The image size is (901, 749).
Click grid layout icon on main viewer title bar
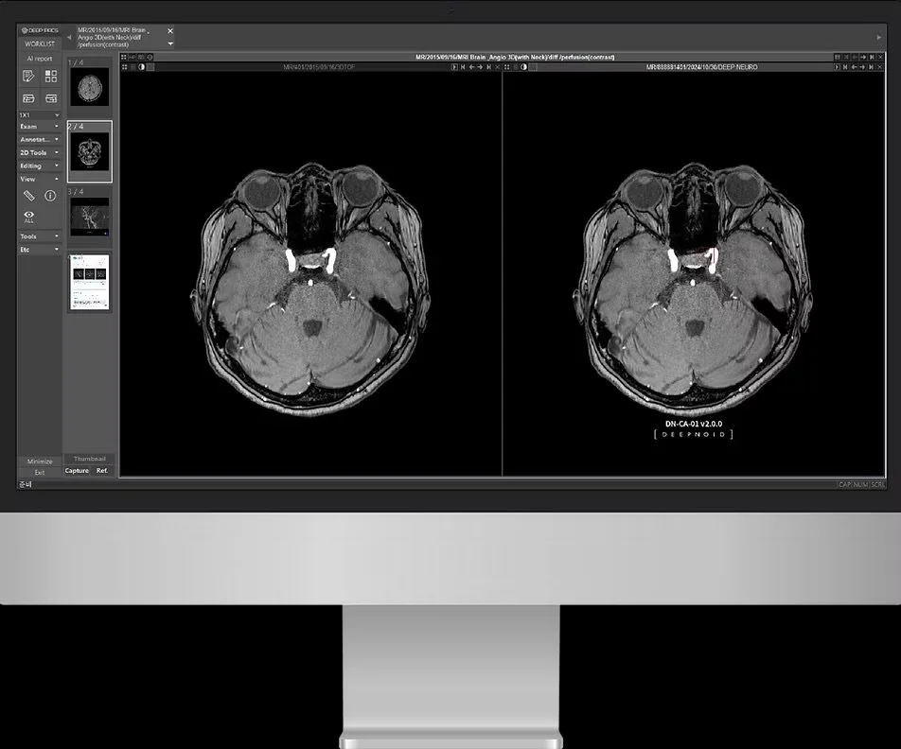coord(124,57)
